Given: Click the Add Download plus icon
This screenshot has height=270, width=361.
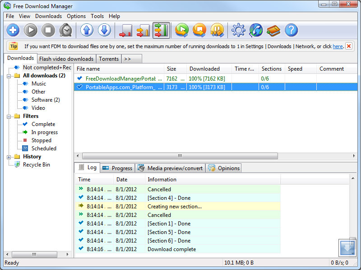Looking at the screenshot, I should tap(13, 30).
